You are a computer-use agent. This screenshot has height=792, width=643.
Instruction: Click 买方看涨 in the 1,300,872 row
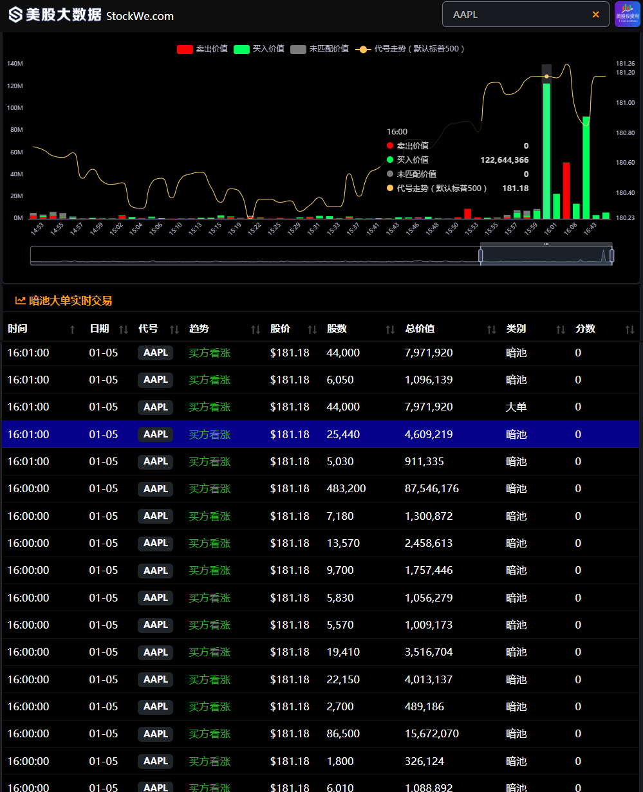coord(209,516)
